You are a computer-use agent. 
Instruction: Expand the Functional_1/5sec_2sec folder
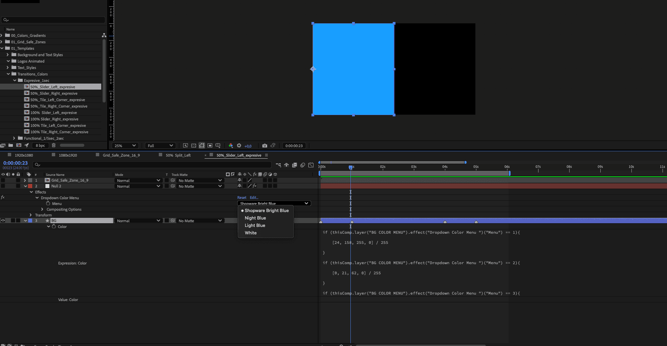[14, 138]
